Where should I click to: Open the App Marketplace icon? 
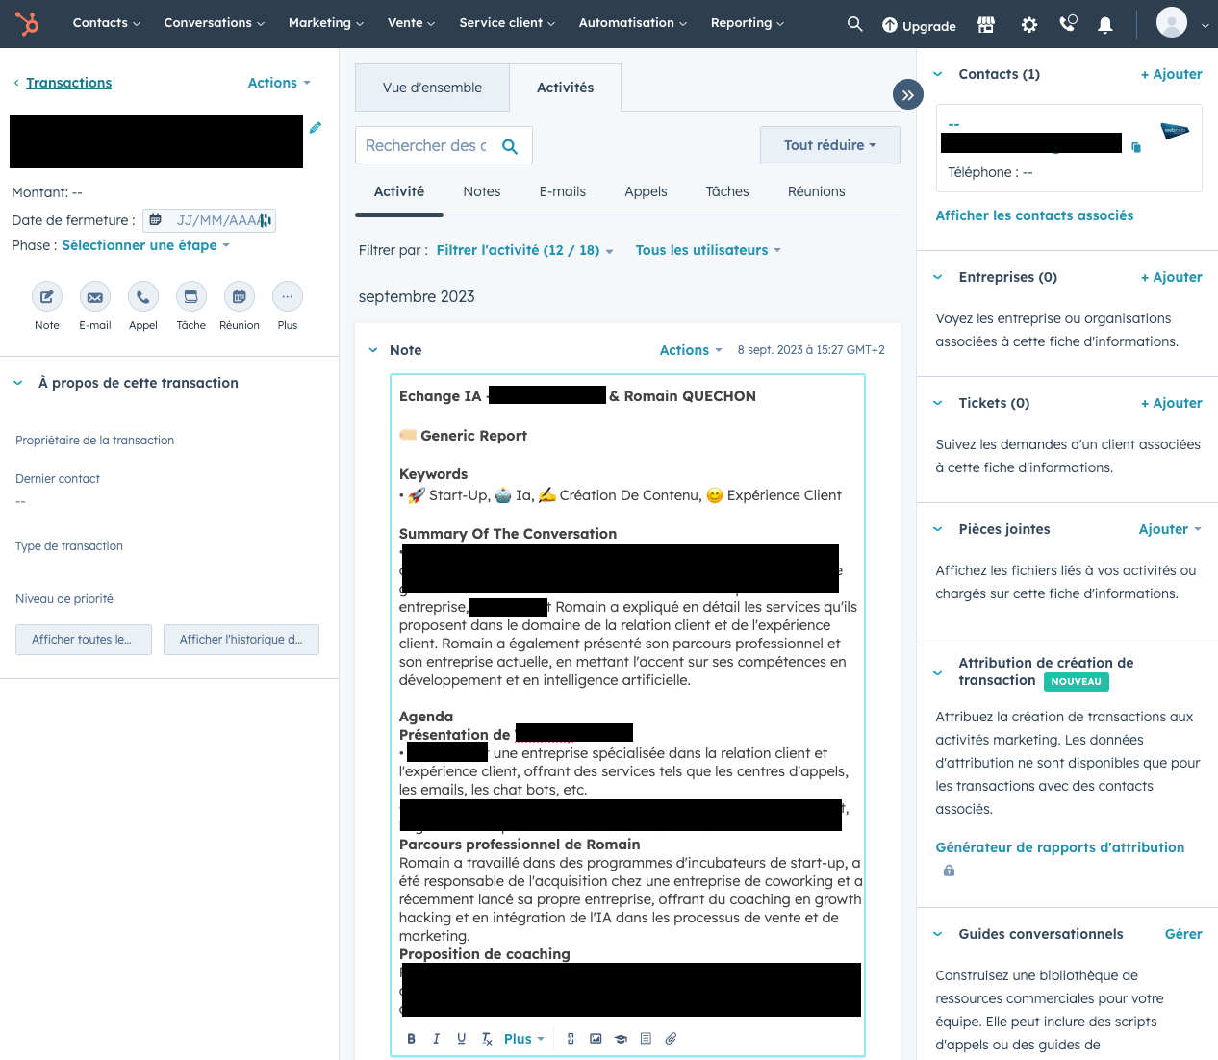tap(985, 24)
